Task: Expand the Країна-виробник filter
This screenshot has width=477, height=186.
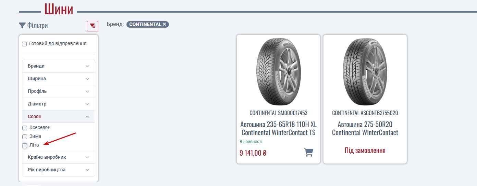Action: tap(59, 157)
